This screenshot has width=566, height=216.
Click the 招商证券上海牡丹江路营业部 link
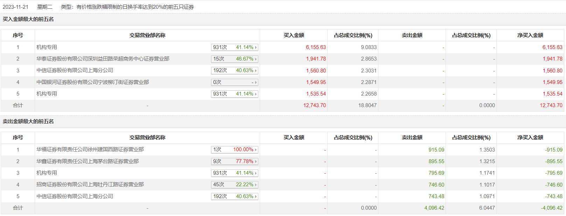[90, 184]
